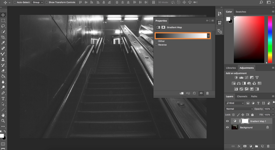Enable Show Transform Controls checkbox
This screenshot has height=150, width=275.
coord(47,2)
